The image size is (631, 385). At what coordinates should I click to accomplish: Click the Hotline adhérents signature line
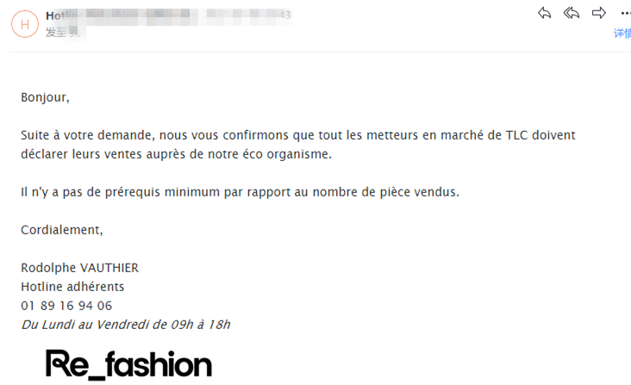(72, 287)
